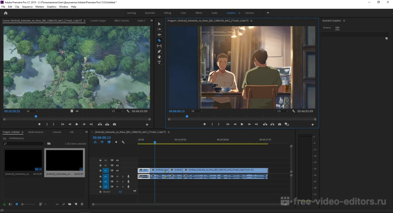This screenshot has height=213, width=393.
Task: Add marker in timeline panel
Action: [x=116, y=142]
